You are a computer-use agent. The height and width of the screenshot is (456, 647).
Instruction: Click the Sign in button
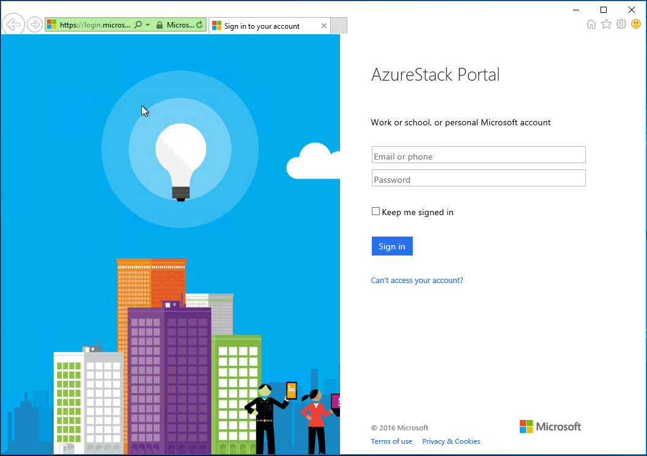(x=392, y=246)
